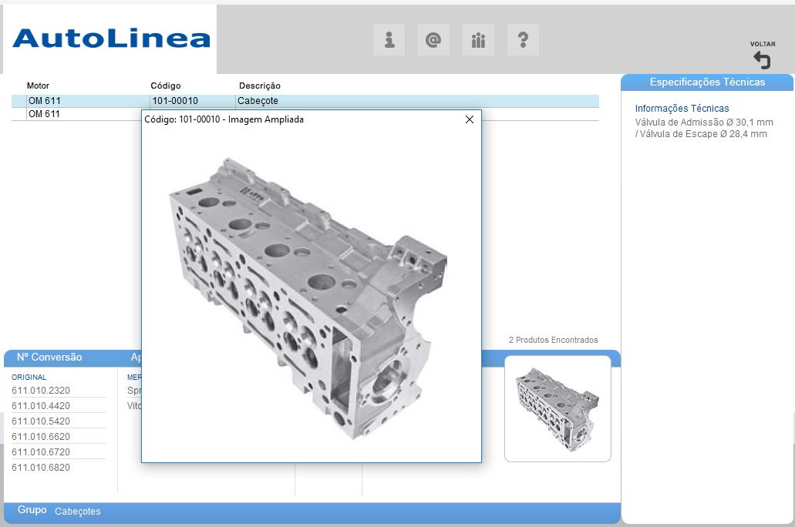Switch to the Nº Conversão tab
This screenshot has width=795, height=527.
click(49, 357)
